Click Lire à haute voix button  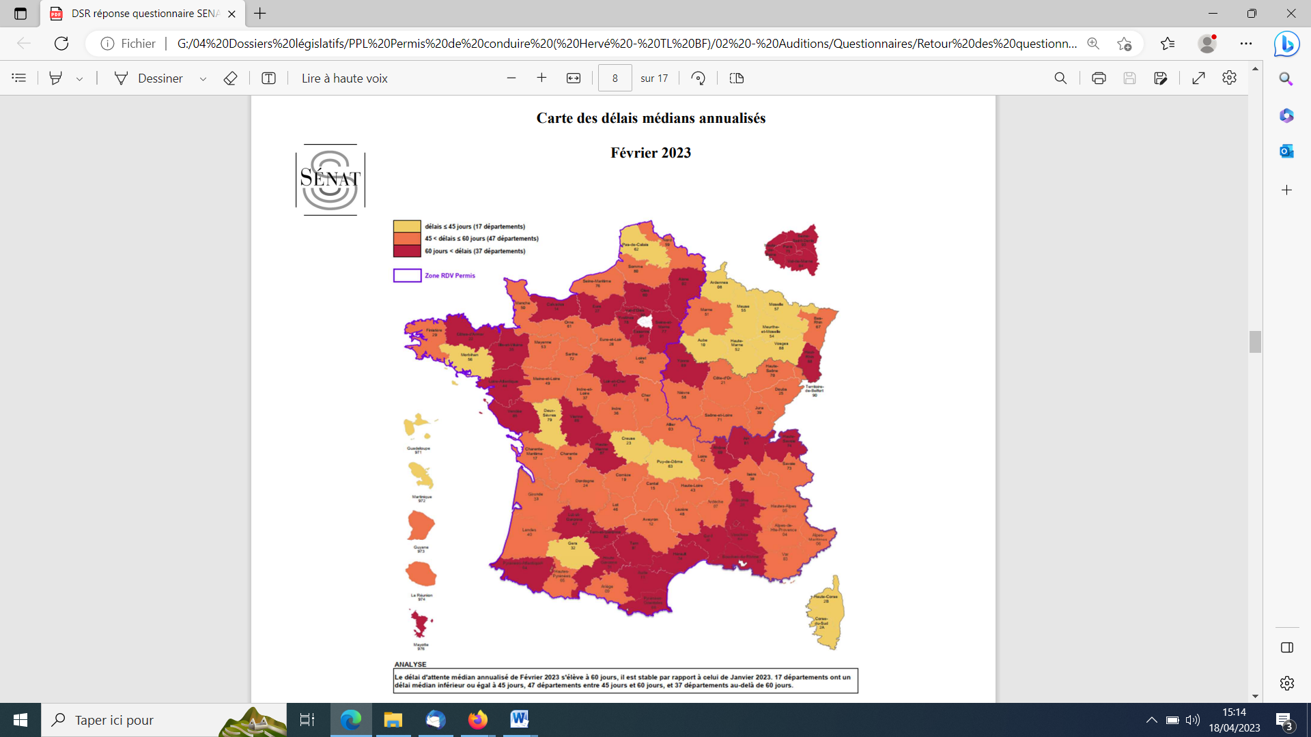pyautogui.click(x=344, y=78)
